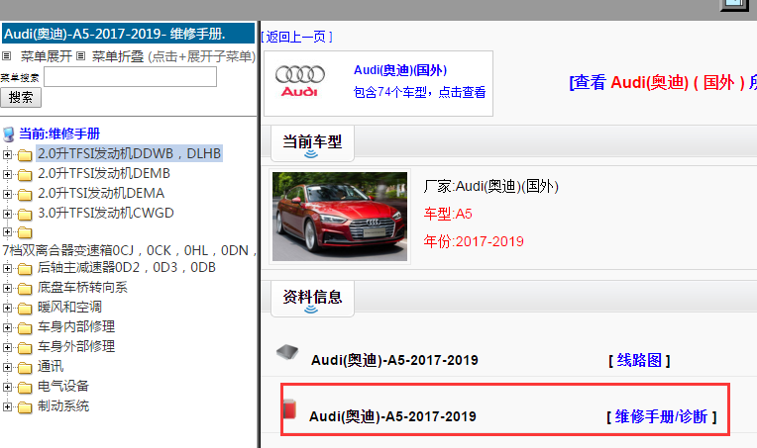Image resolution: width=757 pixels, height=448 pixels.
Task: Click the Audi(奥迪)-A5-2017-2019-维修手册 blue title bar
Action: click(128, 34)
